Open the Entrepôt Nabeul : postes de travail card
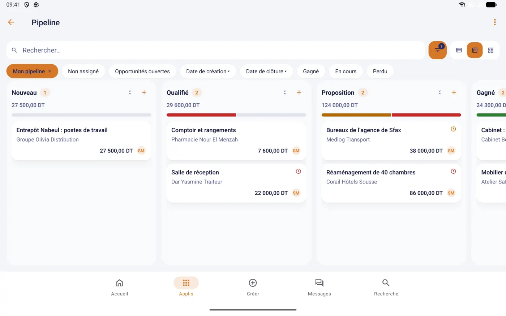Viewport: 506px width, 316px height. pyautogui.click(x=81, y=140)
